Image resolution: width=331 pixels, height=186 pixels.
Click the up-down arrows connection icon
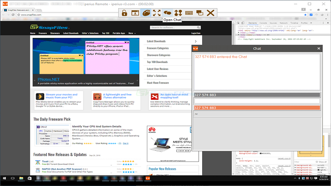(178, 13)
